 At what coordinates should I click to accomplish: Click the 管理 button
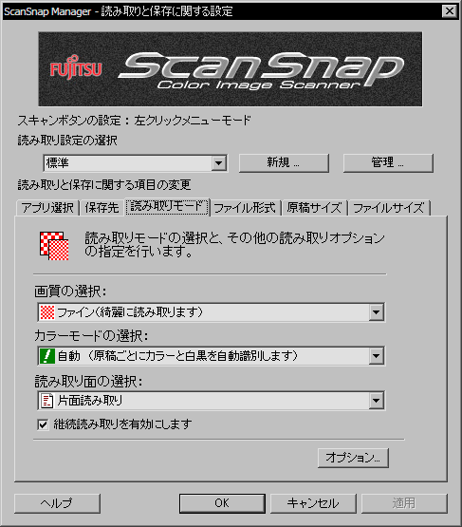point(388,163)
